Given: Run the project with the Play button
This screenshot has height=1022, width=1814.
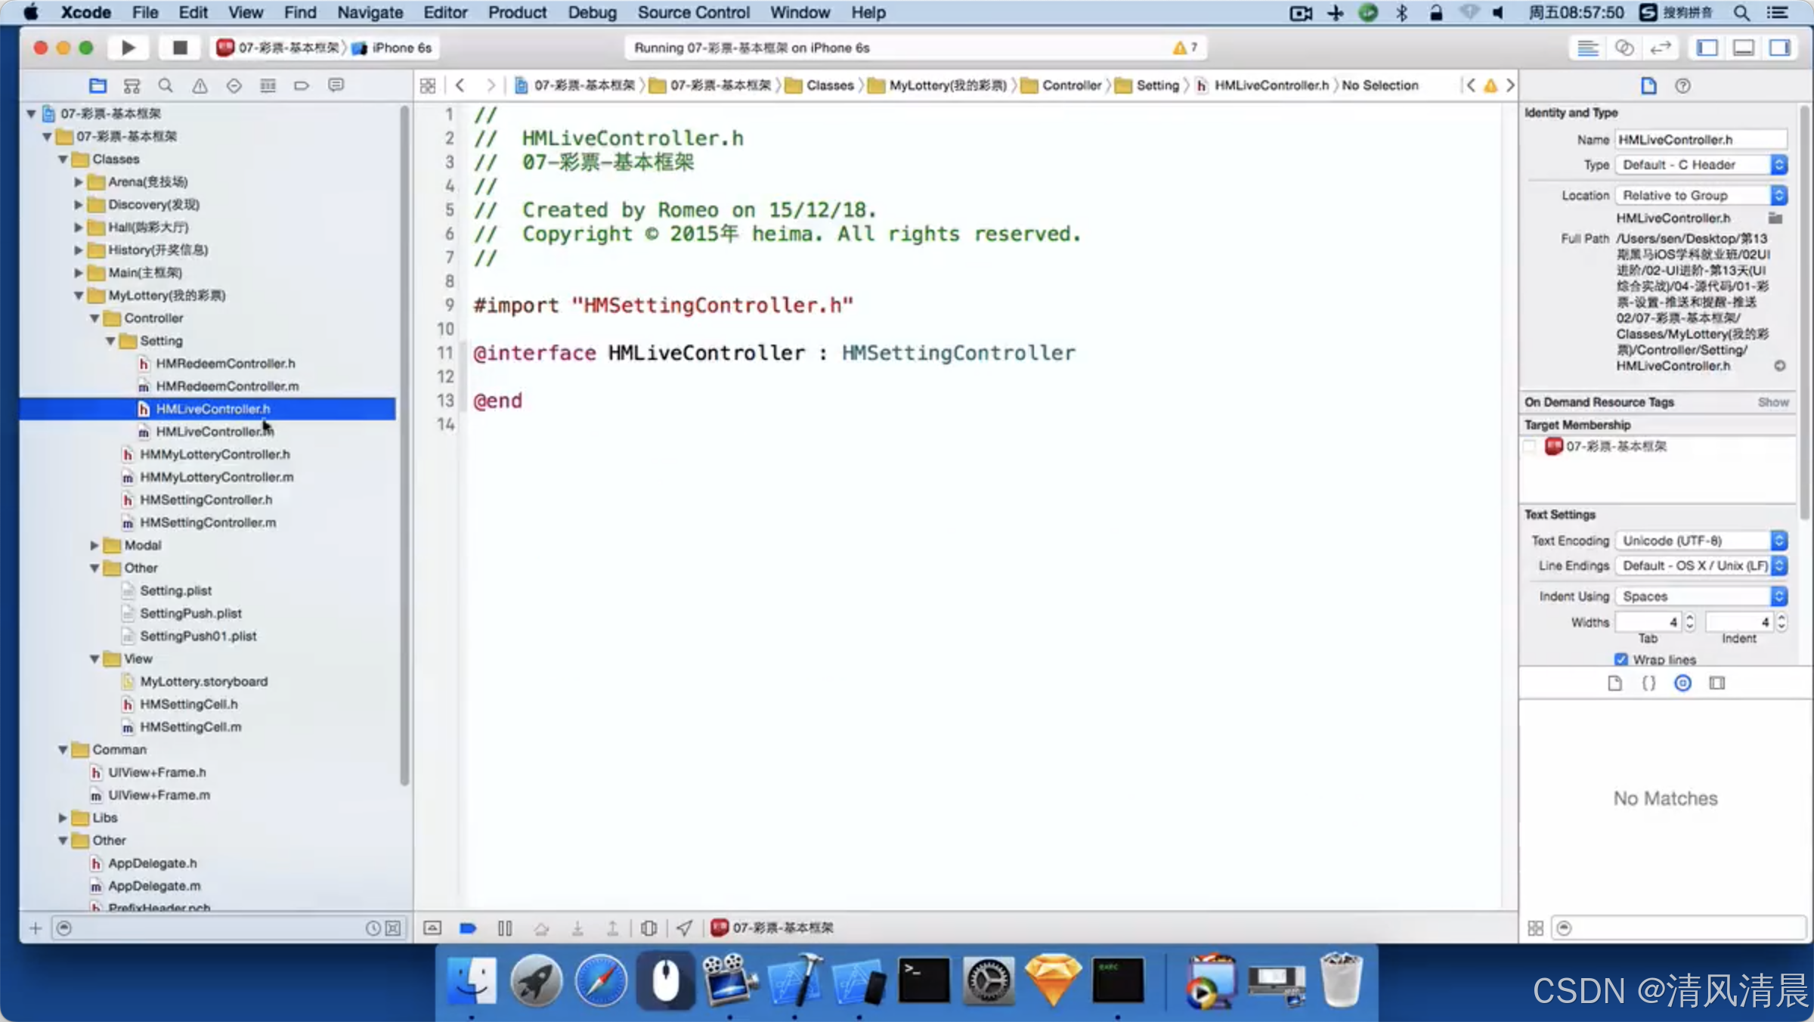Looking at the screenshot, I should [128, 48].
